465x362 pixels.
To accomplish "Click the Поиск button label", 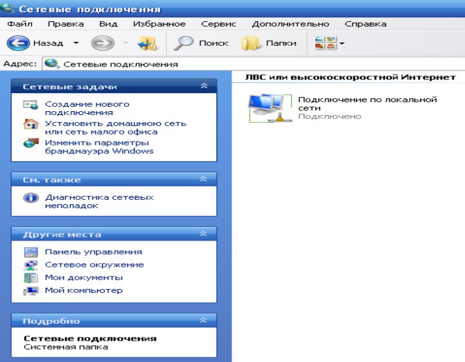I will (213, 43).
